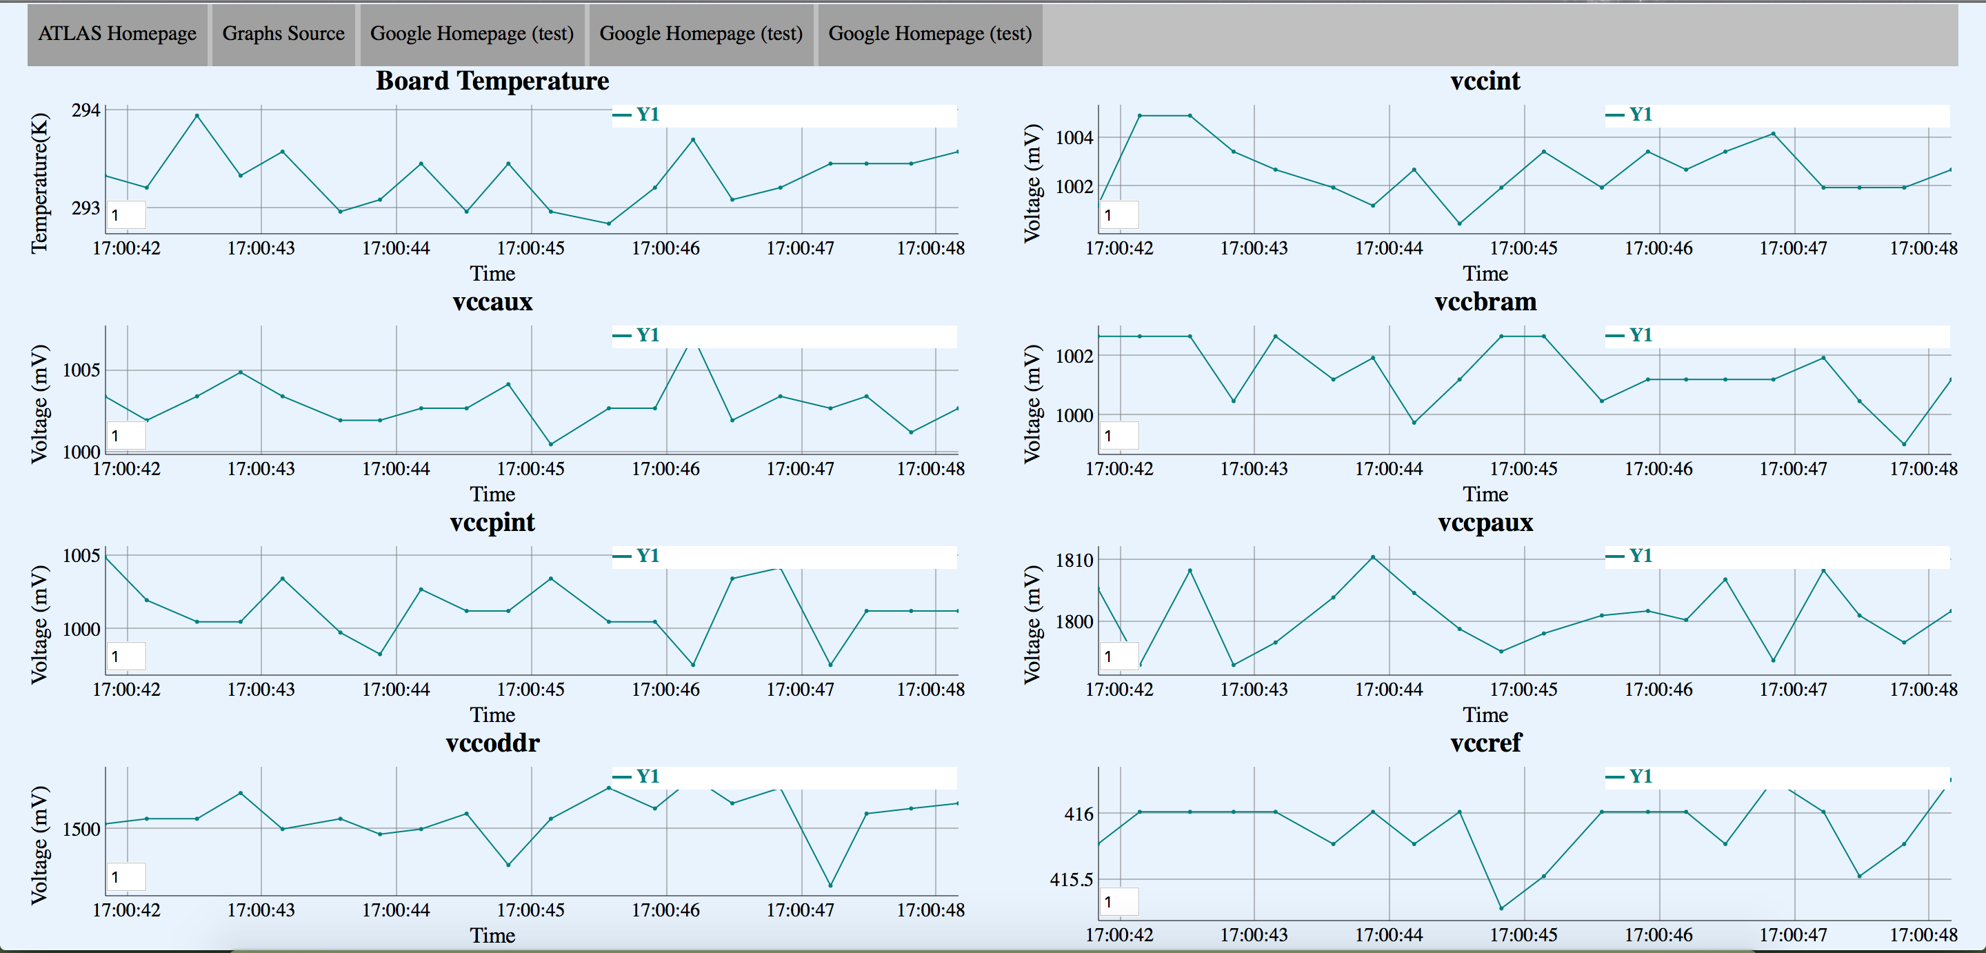Click Y1 legend label in vccoddr chart
Image resolution: width=1986 pixels, height=953 pixels.
coord(648,776)
